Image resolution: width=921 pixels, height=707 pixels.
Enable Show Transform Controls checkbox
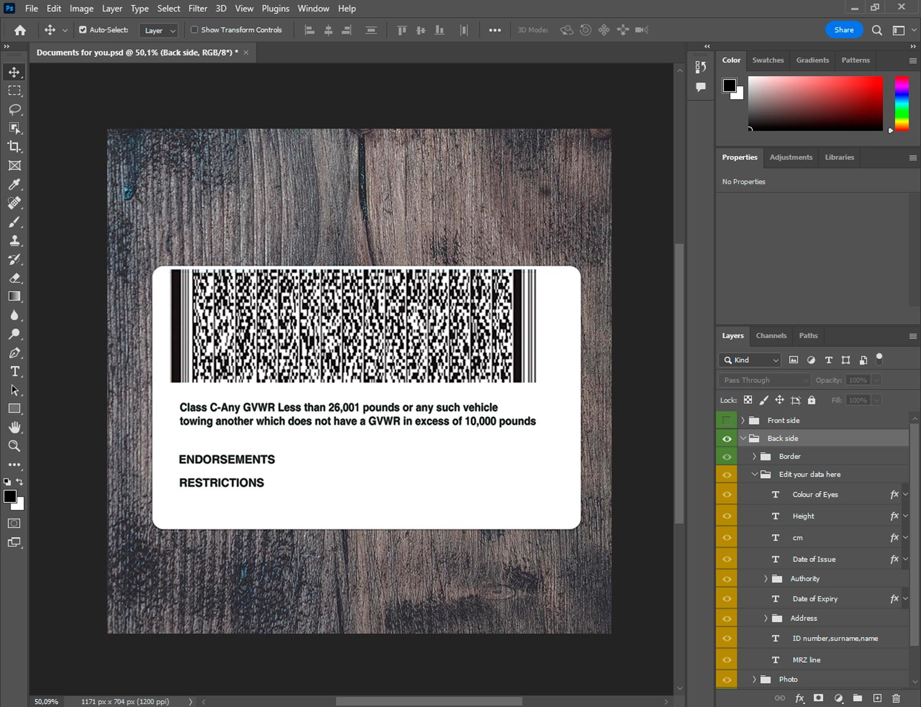194,29
